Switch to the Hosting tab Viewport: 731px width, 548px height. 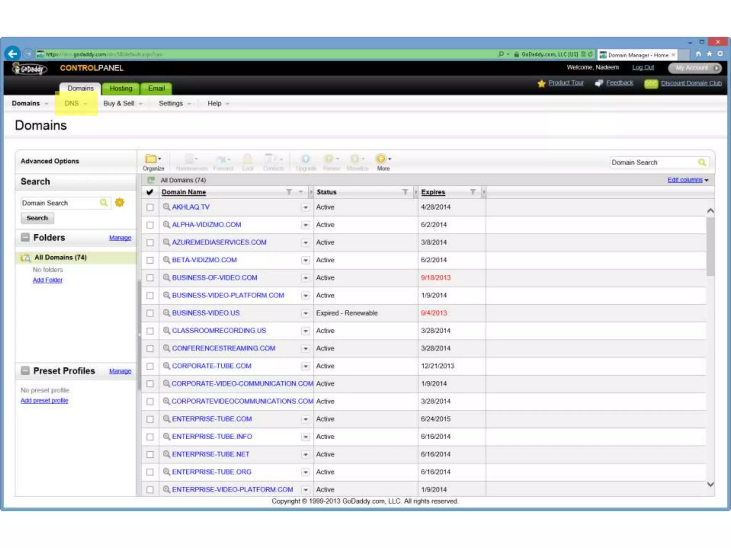(121, 88)
